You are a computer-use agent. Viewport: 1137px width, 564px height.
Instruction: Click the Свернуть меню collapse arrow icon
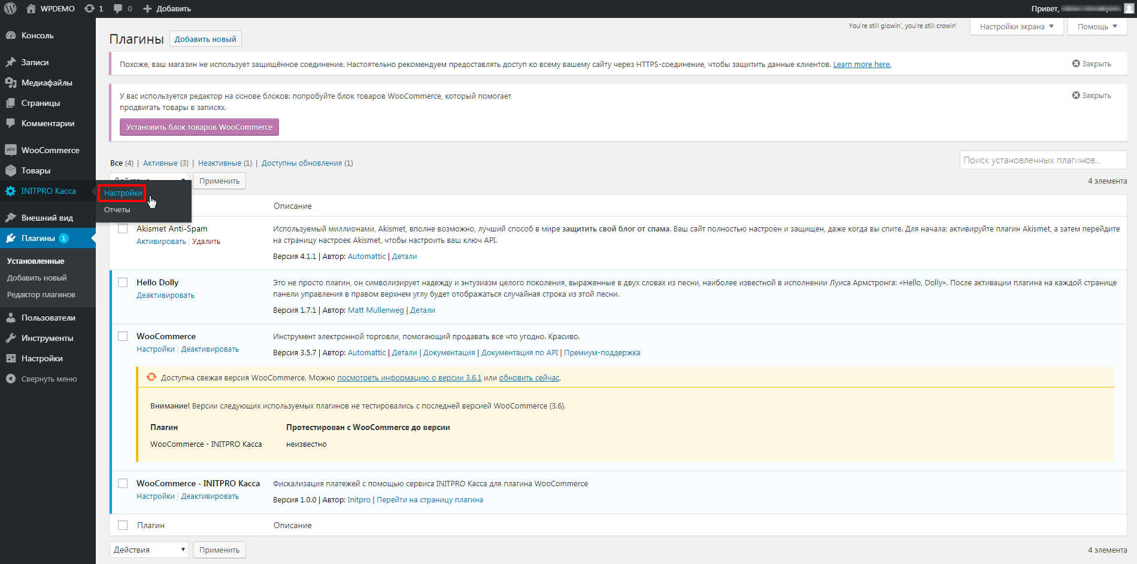coord(11,379)
